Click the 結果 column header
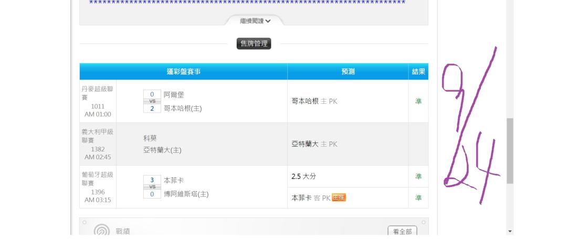 click(x=418, y=71)
